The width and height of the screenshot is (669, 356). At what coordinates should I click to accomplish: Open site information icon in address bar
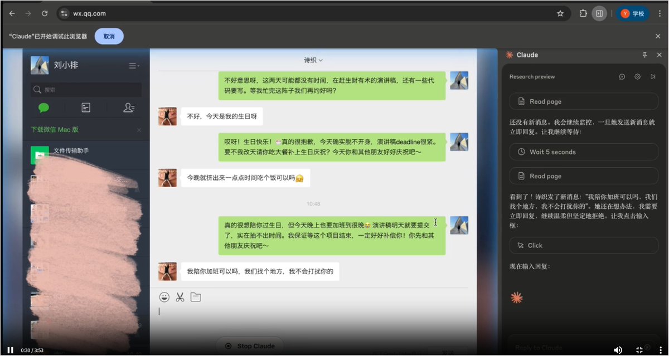(x=64, y=13)
